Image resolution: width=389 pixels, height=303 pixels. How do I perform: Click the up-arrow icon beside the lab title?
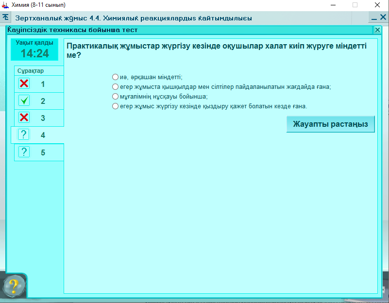[5, 17]
